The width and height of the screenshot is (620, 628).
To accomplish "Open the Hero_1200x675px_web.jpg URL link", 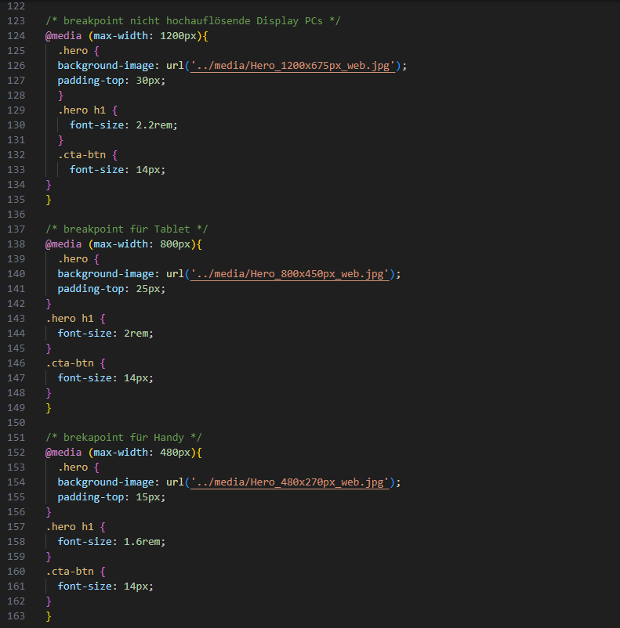I will pos(295,66).
